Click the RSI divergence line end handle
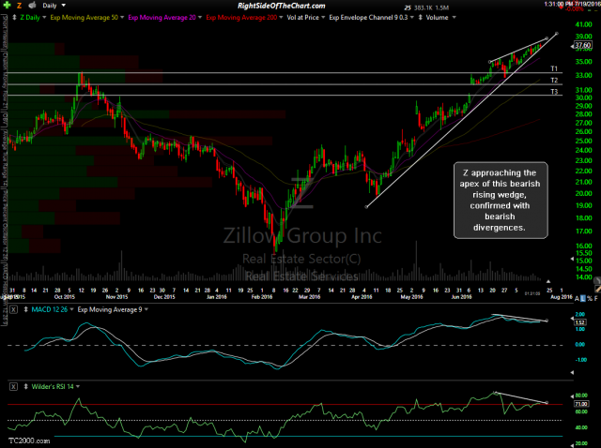Viewport: 601px width, 448px height. click(547, 402)
